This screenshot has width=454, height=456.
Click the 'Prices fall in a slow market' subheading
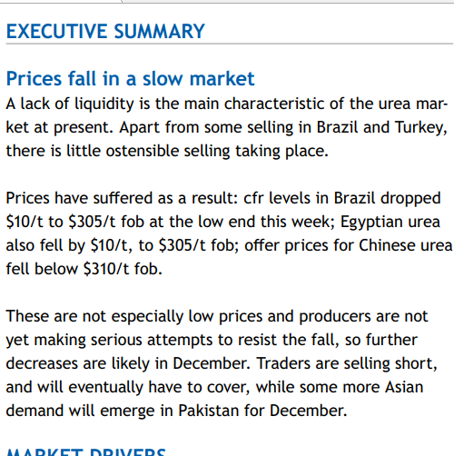130,79
